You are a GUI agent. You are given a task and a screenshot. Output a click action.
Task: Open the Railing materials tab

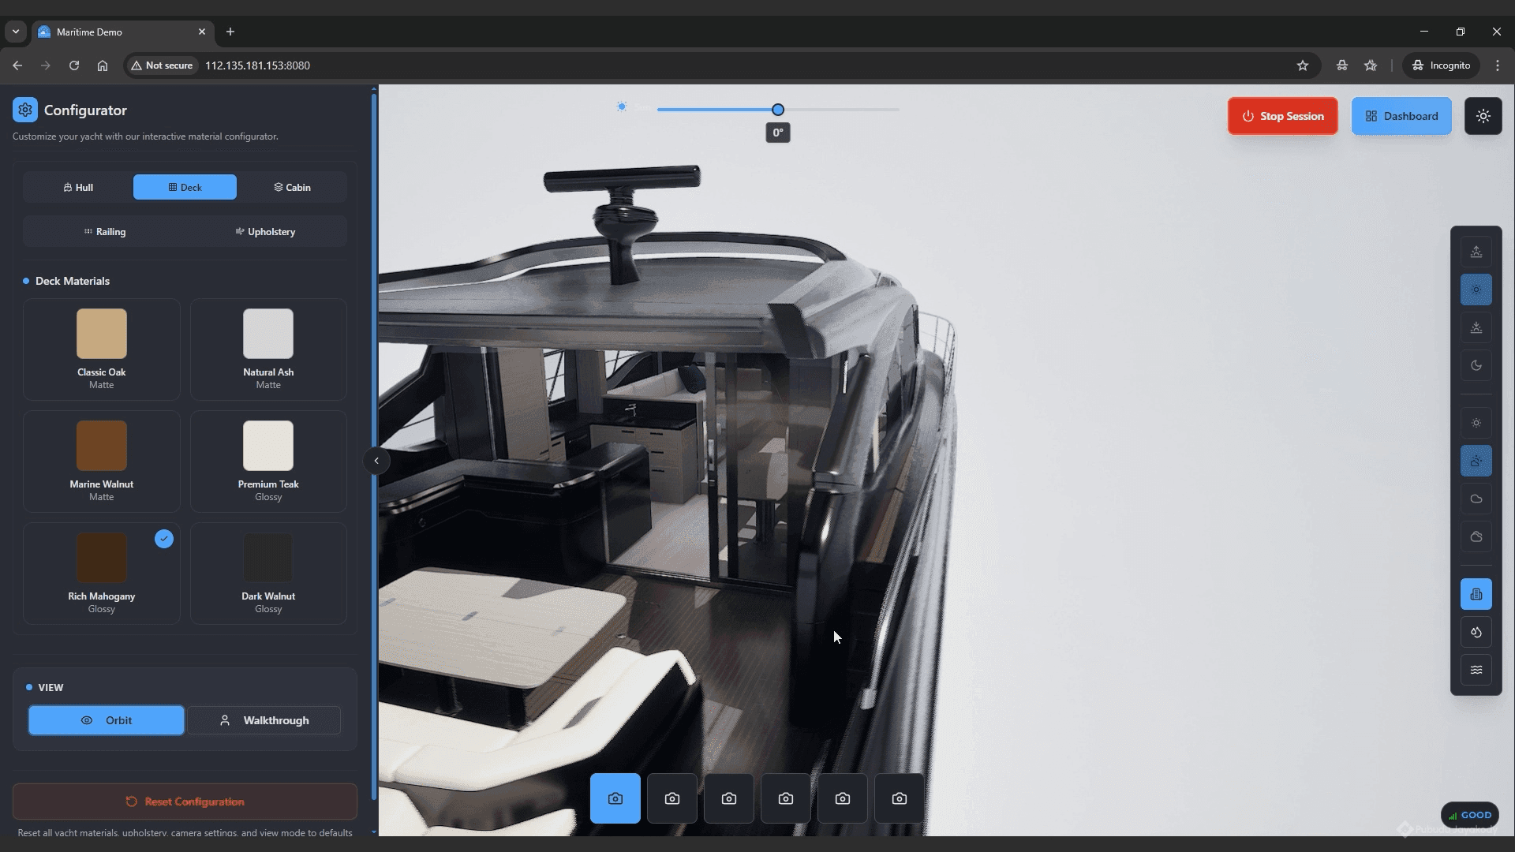[x=105, y=232]
